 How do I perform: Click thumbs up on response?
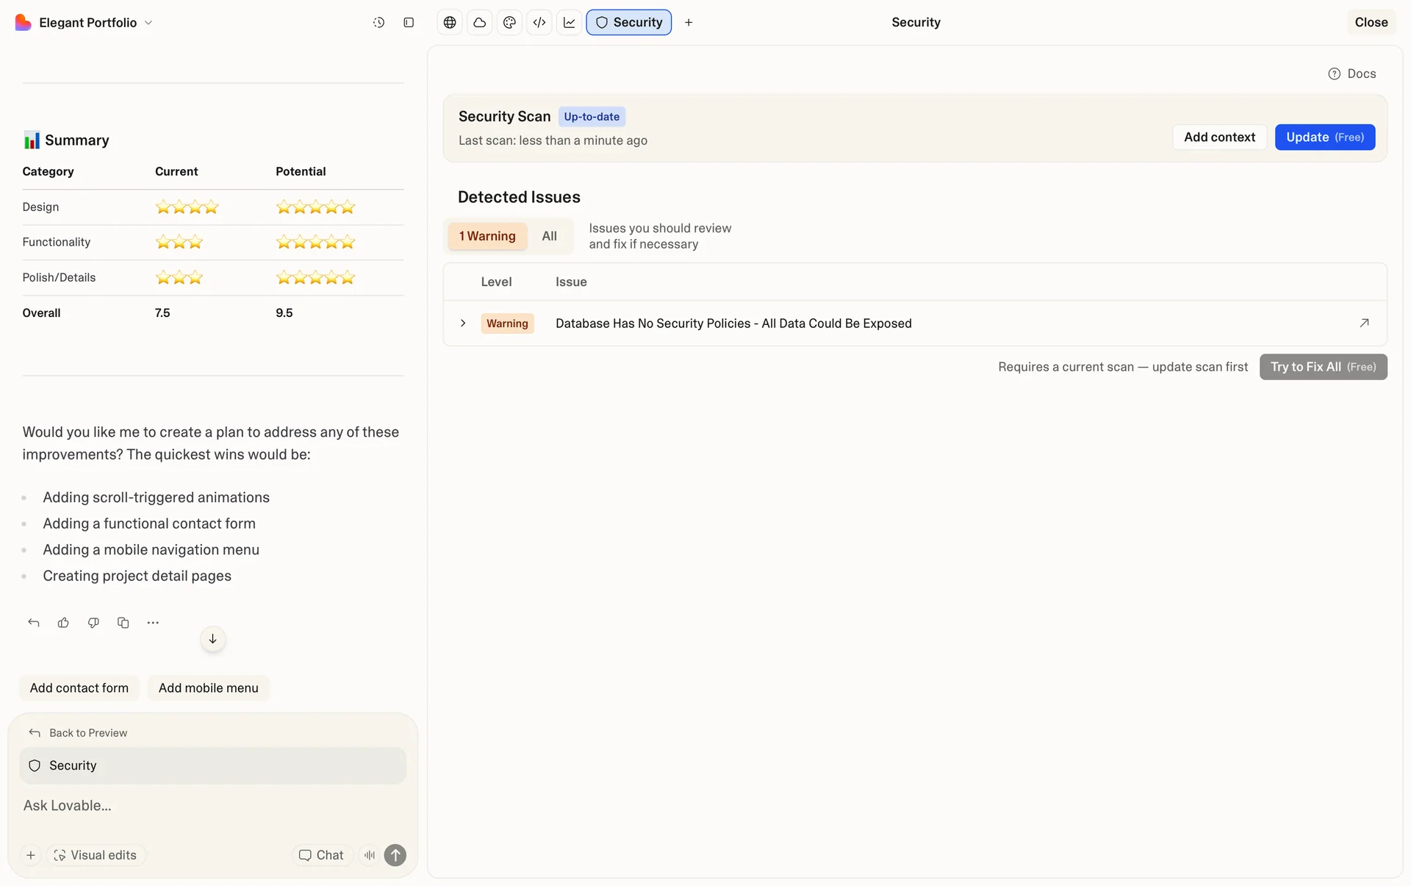[x=63, y=623]
